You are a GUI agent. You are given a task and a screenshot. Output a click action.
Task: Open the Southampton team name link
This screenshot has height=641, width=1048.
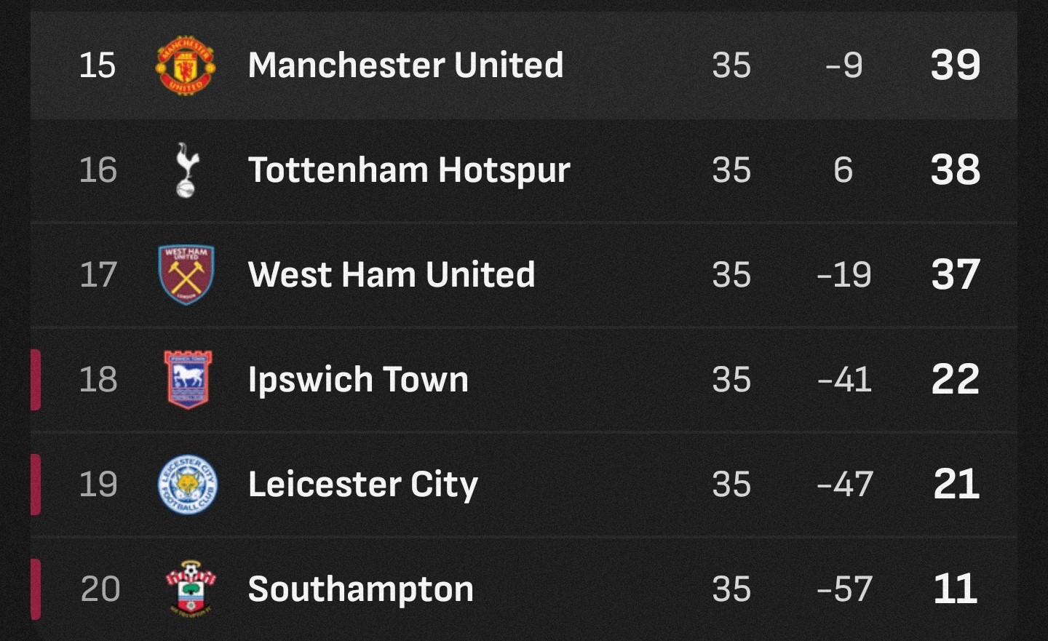[x=360, y=590]
